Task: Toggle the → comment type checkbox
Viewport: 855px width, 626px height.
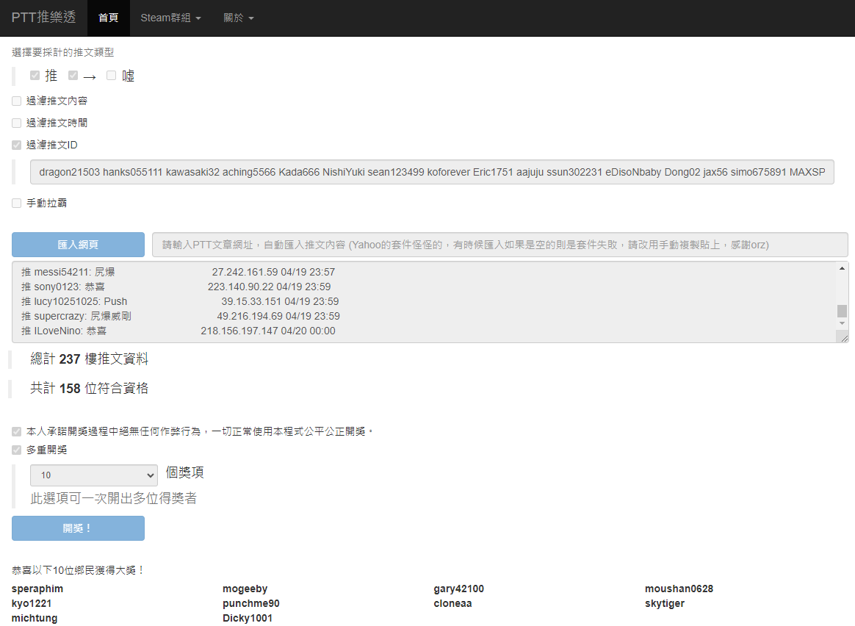Action: coord(73,75)
